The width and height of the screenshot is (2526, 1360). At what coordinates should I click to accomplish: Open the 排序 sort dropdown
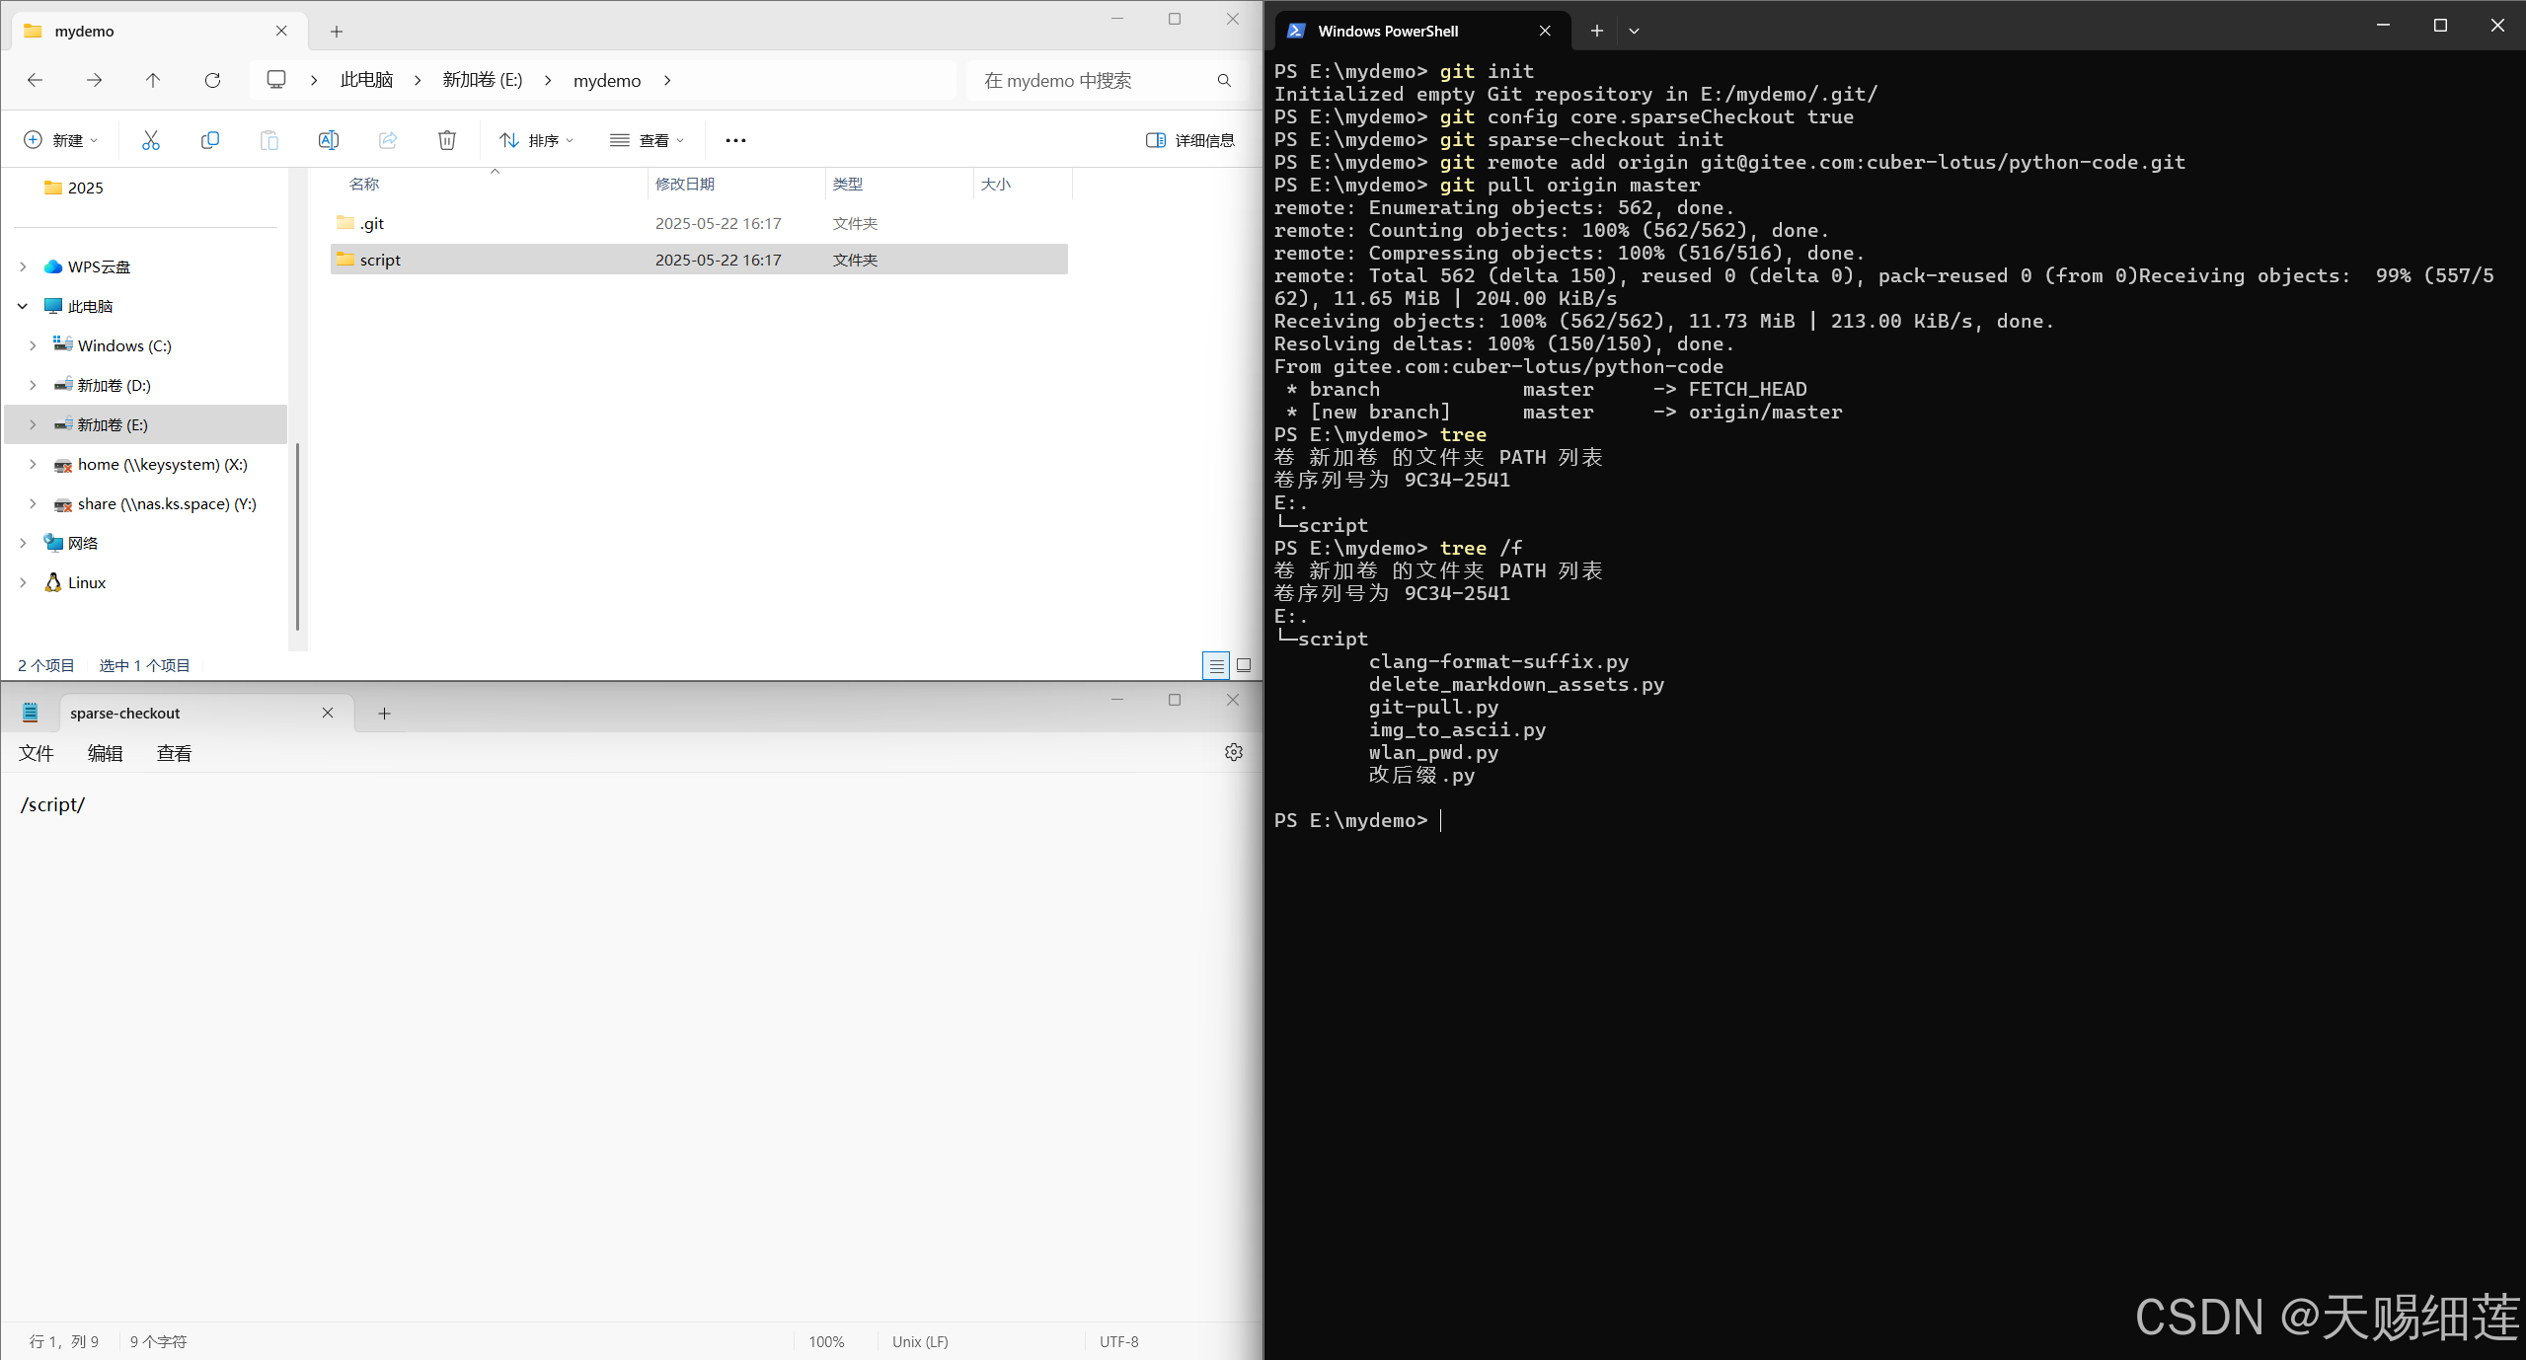(536, 140)
